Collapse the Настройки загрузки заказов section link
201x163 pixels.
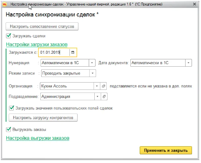click(37, 44)
